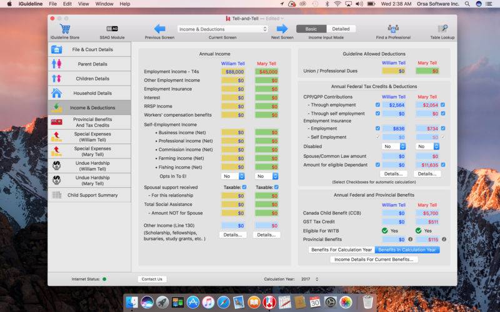500x312 pixels.
Task: Open the Table Lookup tool
Action: (x=442, y=29)
